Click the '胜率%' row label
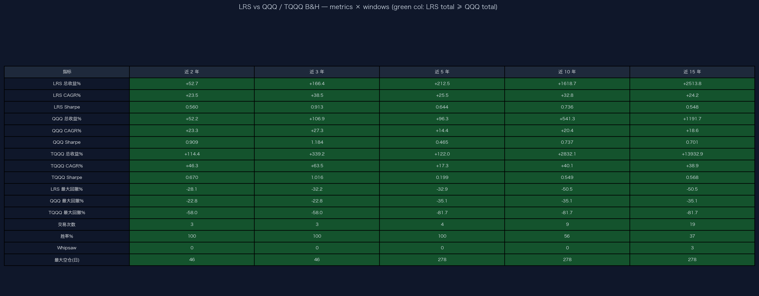Screen dimensions: 759x296 pos(67,236)
